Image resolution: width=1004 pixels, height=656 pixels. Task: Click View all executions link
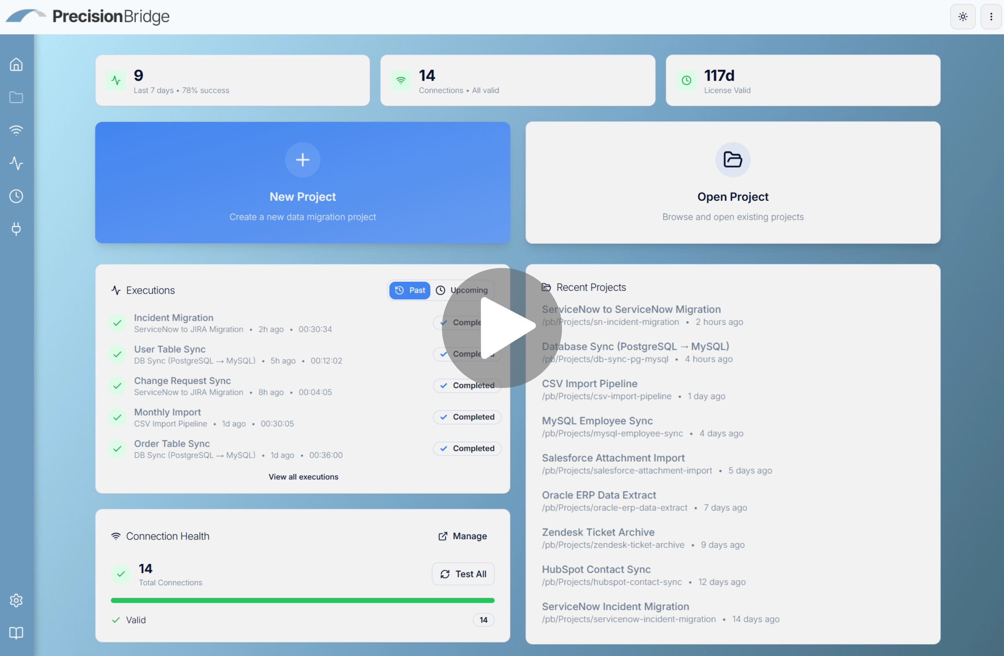[x=303, y=477]
